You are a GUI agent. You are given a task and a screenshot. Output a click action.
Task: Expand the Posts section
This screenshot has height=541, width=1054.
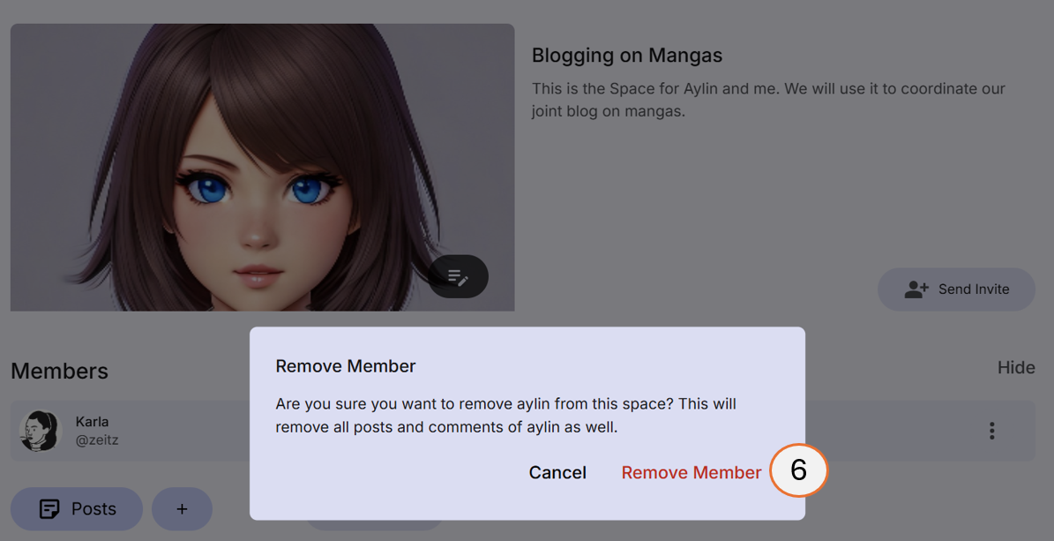click(77, 508)
